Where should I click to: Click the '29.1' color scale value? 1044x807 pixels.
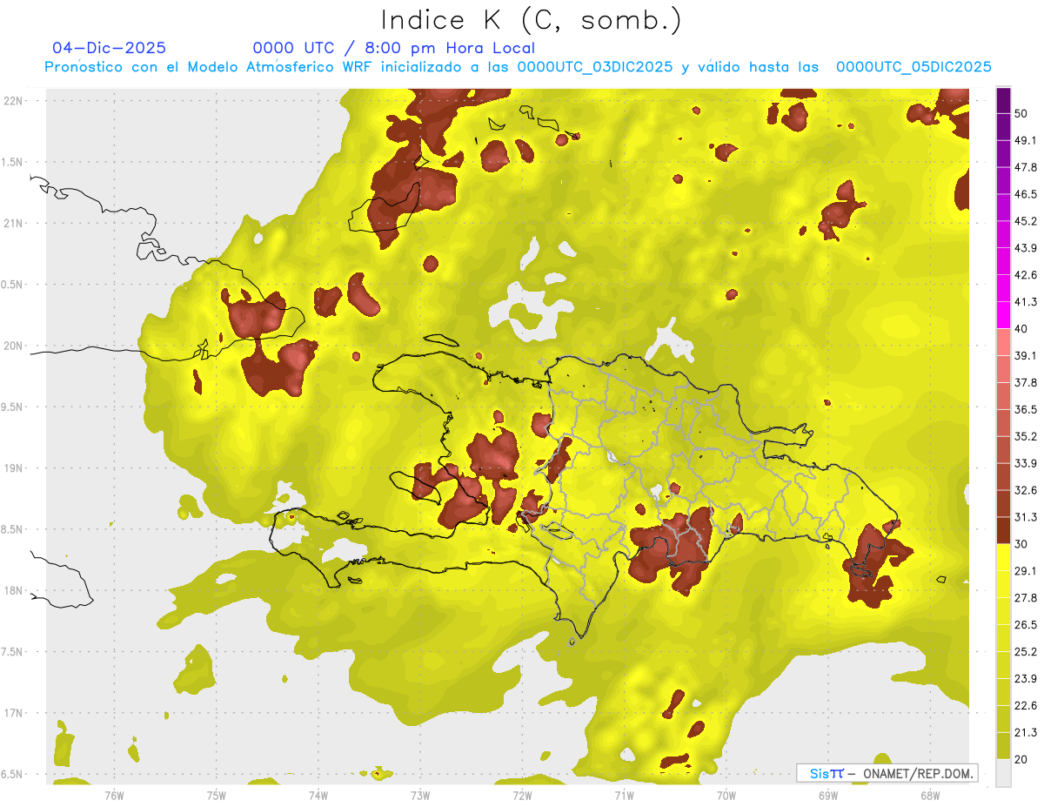click(x=1026, y=571)
